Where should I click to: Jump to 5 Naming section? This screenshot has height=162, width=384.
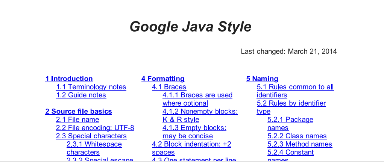pyautogui.click(x=262, y=79)
